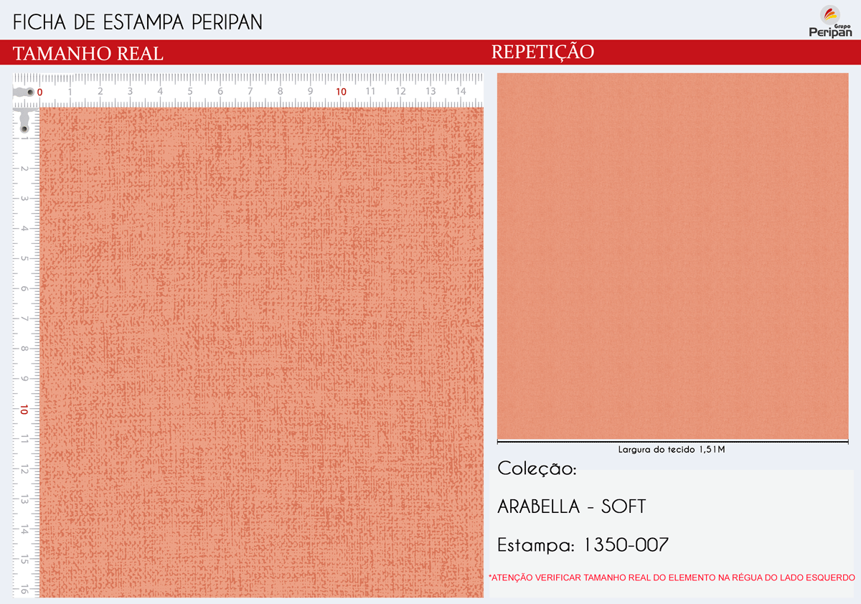Click the textured real-size fabric swatch
The width and height of the screenshot is (861, 604).
point(261,351)
